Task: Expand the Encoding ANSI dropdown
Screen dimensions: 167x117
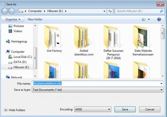Action: click(93, 109)
